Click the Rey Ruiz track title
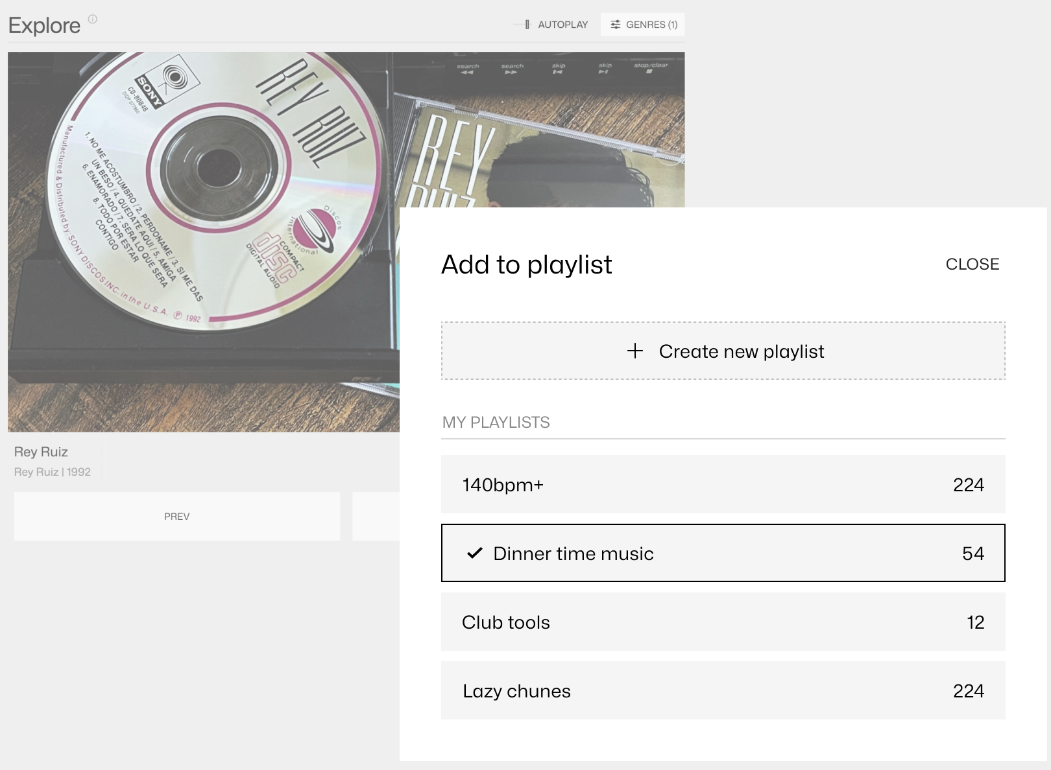 [41, 452]
